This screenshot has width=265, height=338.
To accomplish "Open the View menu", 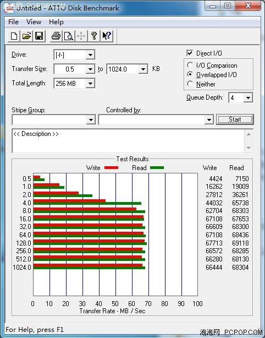I will click(34, 22).
